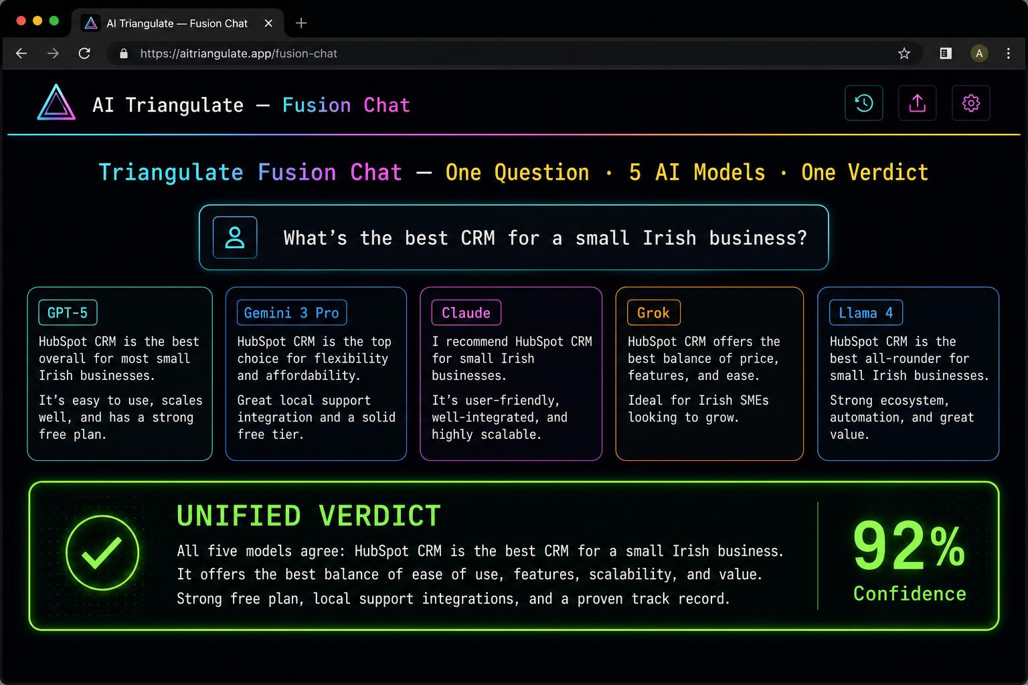Click the 92% confidence value
The image size is (1028, 685).
(x=909, y=547)
